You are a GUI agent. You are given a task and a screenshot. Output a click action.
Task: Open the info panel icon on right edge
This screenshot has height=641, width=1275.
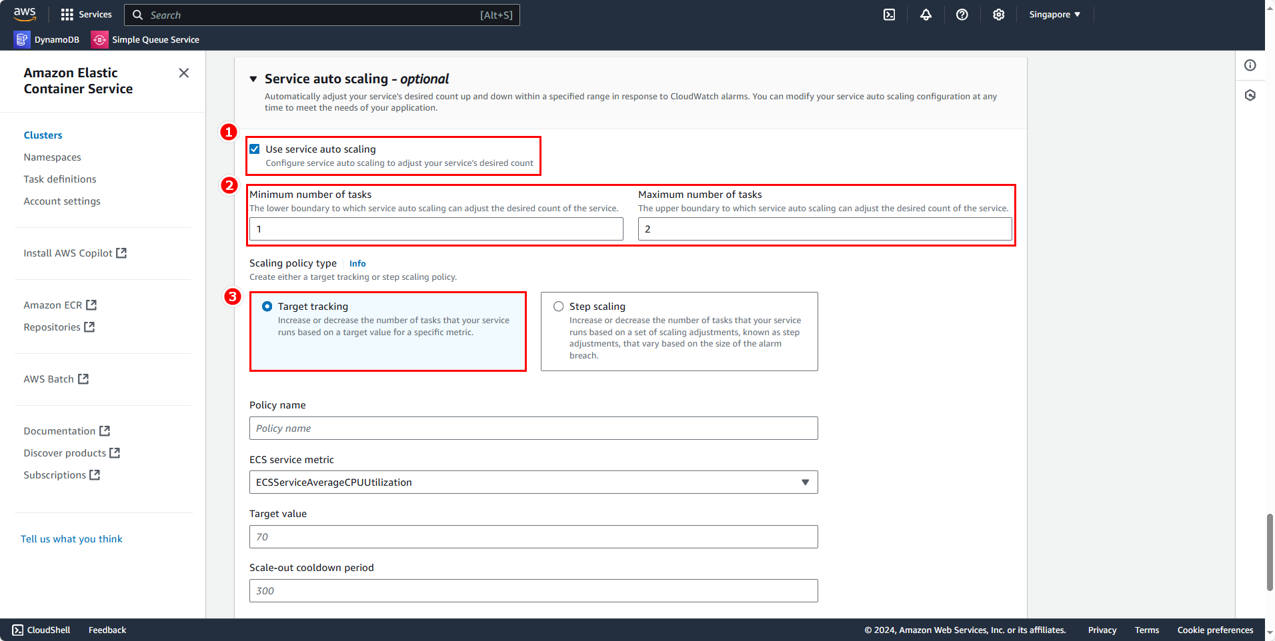(1250, 65)
